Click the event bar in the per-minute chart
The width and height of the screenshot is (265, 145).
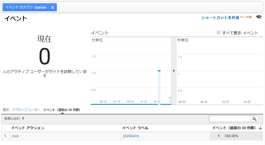point(159,87)
